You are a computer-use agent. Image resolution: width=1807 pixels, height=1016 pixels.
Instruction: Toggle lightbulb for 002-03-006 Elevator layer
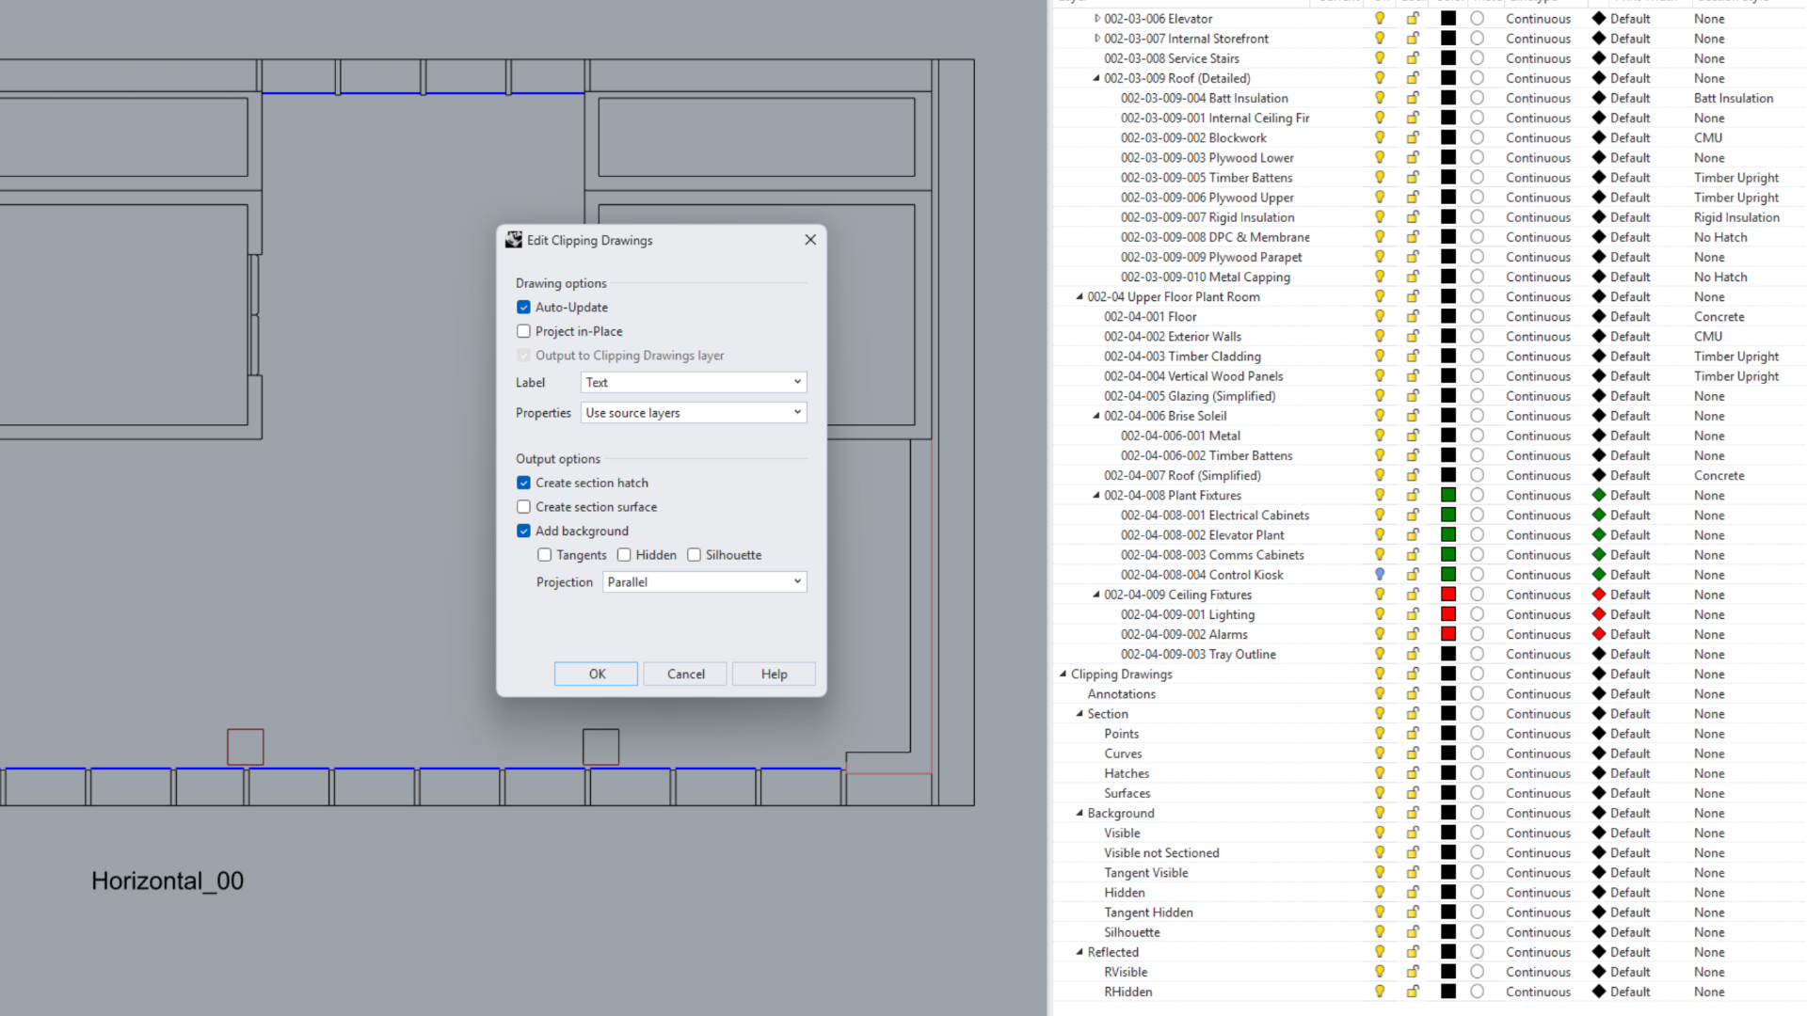click(x=1380, y=19)
